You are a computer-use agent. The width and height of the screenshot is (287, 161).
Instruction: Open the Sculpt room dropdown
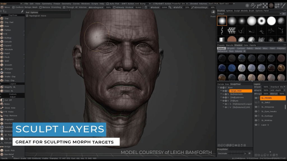click(x=21, y=4)
